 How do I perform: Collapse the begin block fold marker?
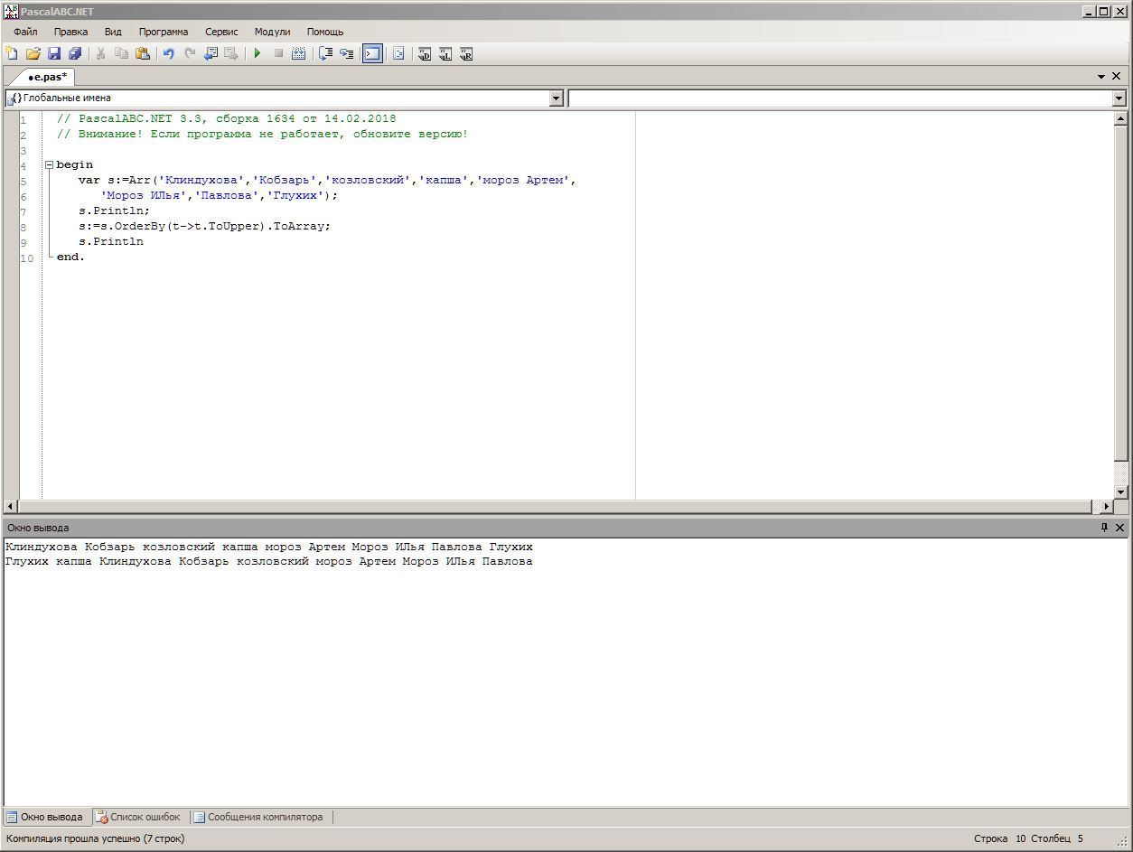(50, 165)
